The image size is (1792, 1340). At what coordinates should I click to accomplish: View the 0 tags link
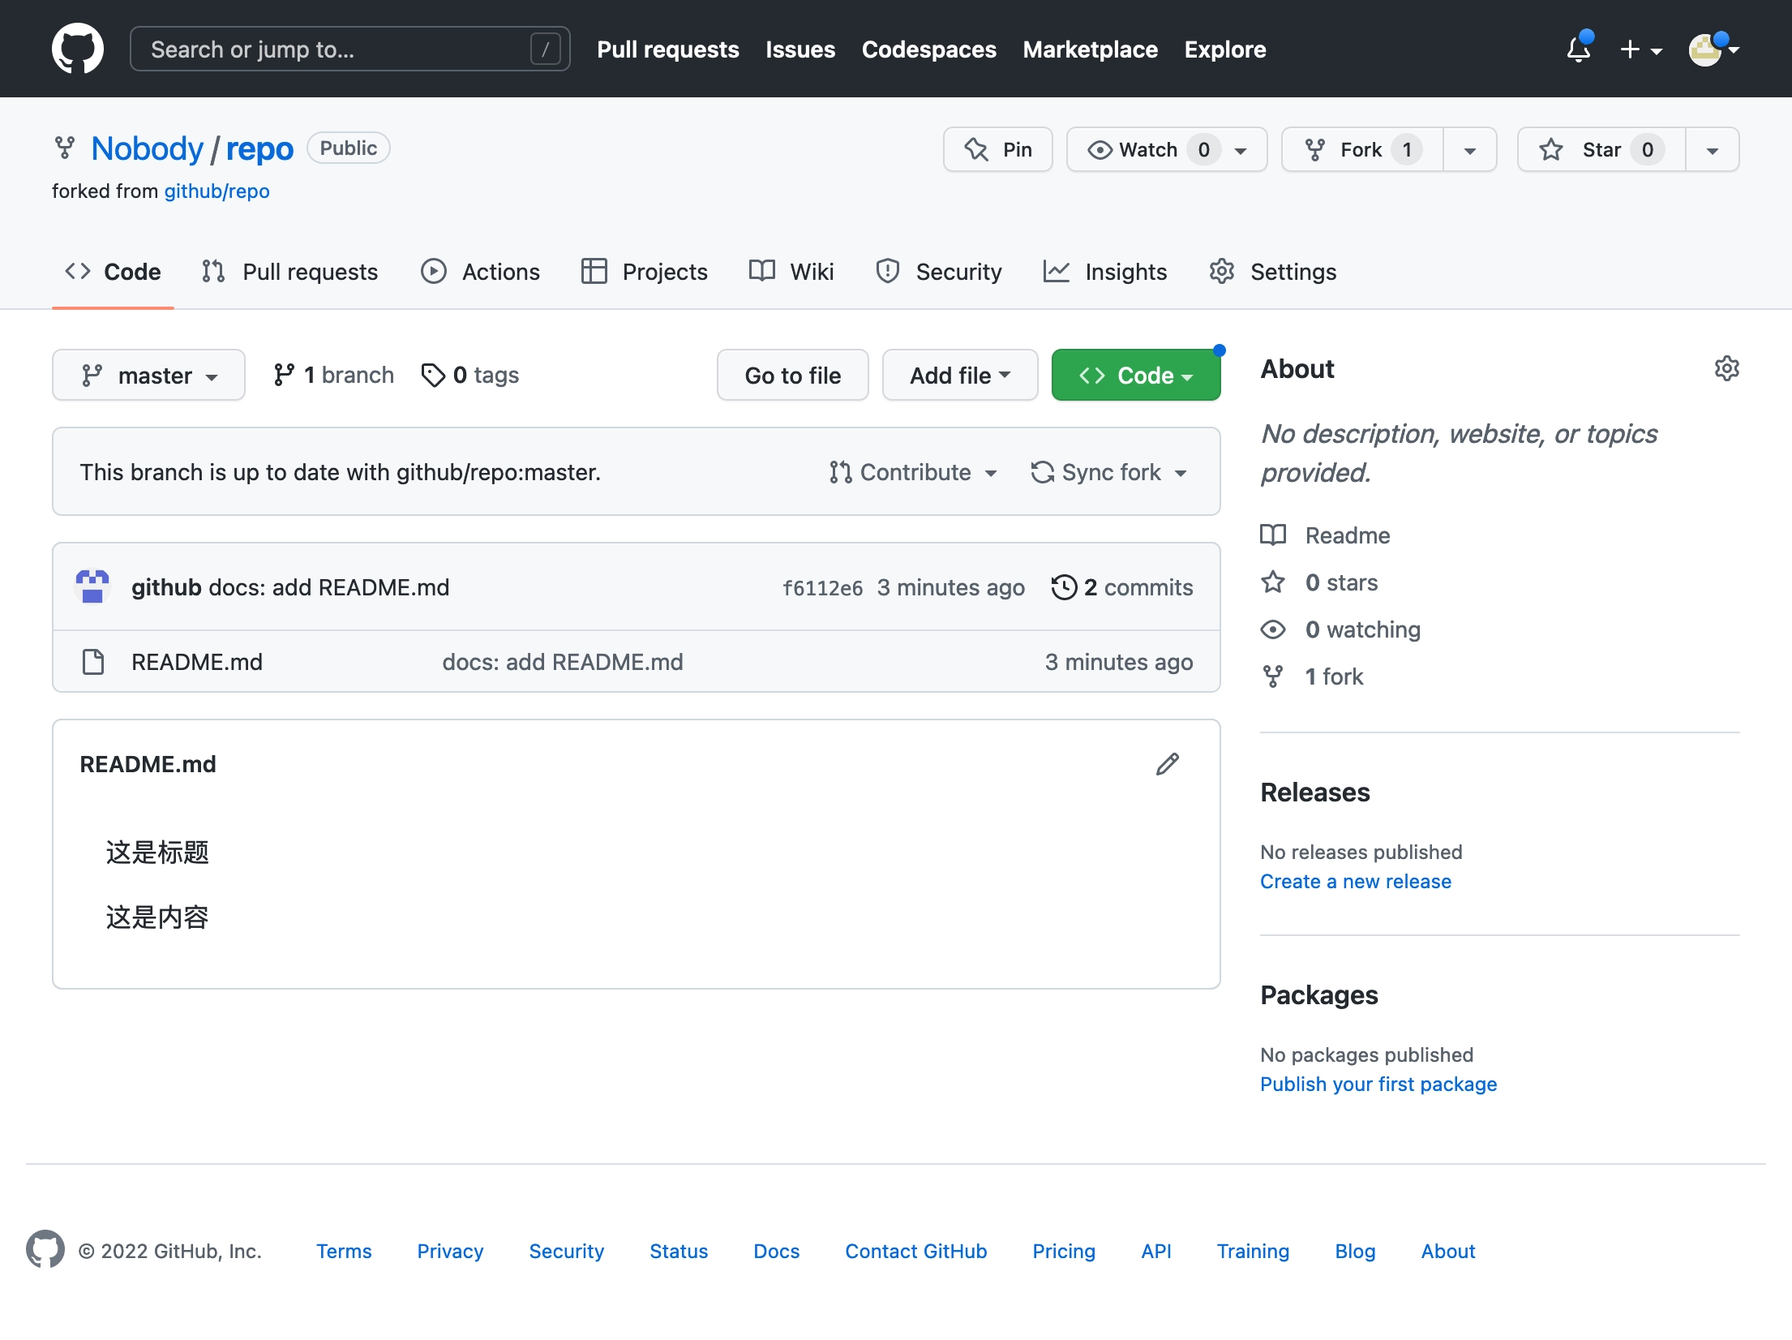pyautogui.click(x=470, y=375)
